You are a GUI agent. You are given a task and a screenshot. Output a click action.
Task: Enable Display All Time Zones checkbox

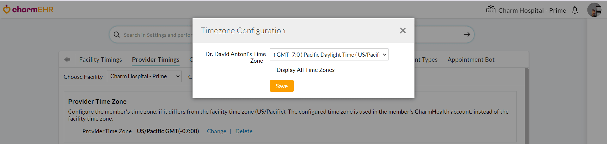[273, 70]
